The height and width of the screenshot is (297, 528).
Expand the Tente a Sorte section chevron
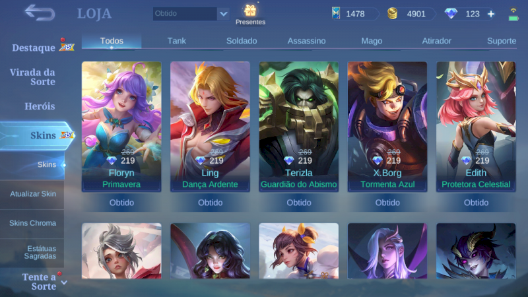[64, 282]
